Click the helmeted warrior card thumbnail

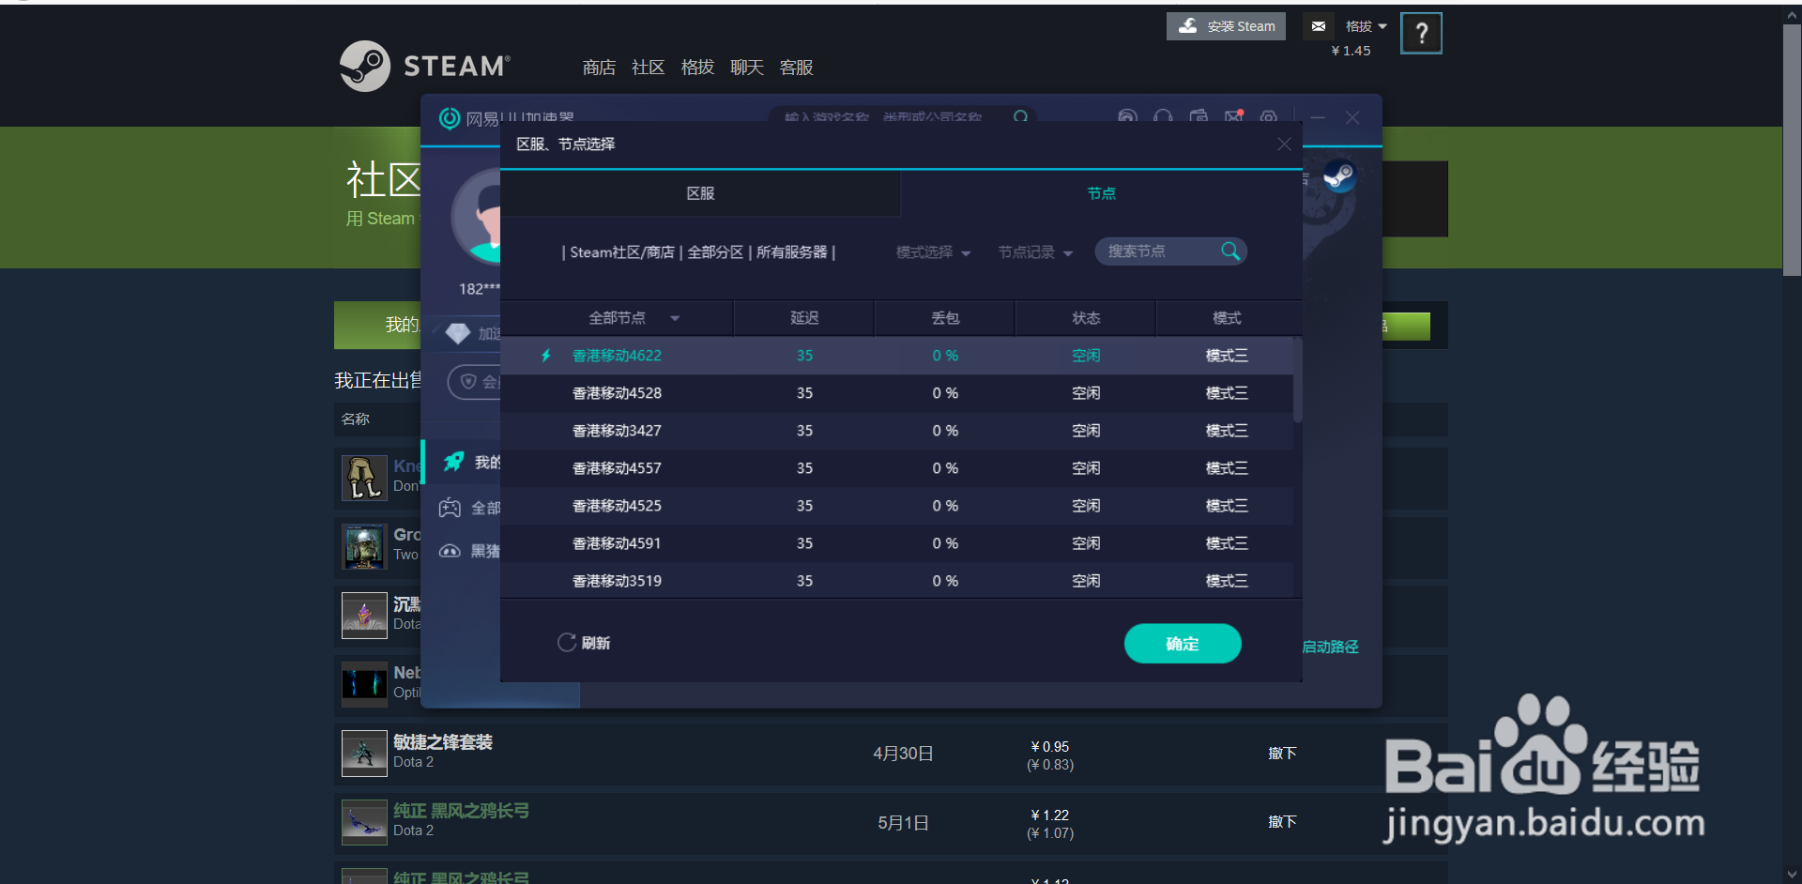click(x=364, y=546)
